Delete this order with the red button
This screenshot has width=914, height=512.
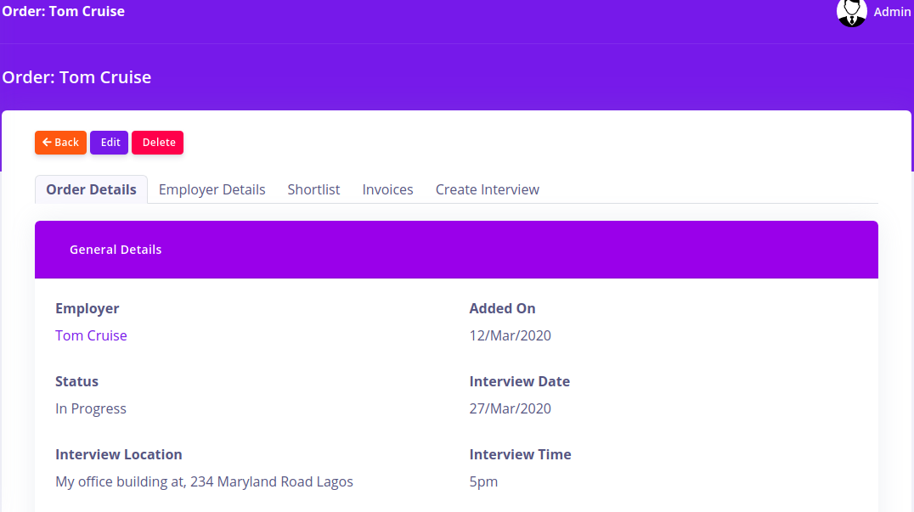[x=158, y=143]
